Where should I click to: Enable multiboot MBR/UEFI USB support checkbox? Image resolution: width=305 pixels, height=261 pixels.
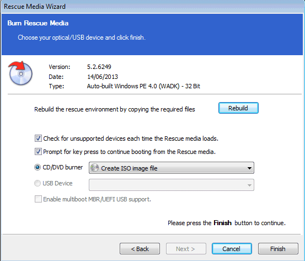[38, 199]
